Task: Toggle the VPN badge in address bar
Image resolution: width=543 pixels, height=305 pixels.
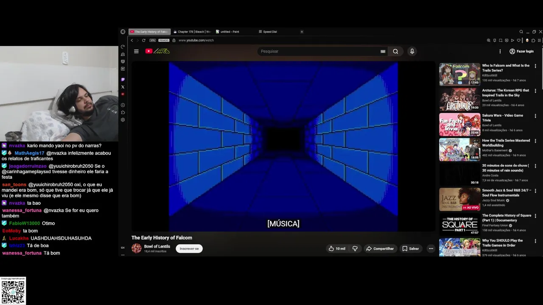Action: (x=153, y=40)
